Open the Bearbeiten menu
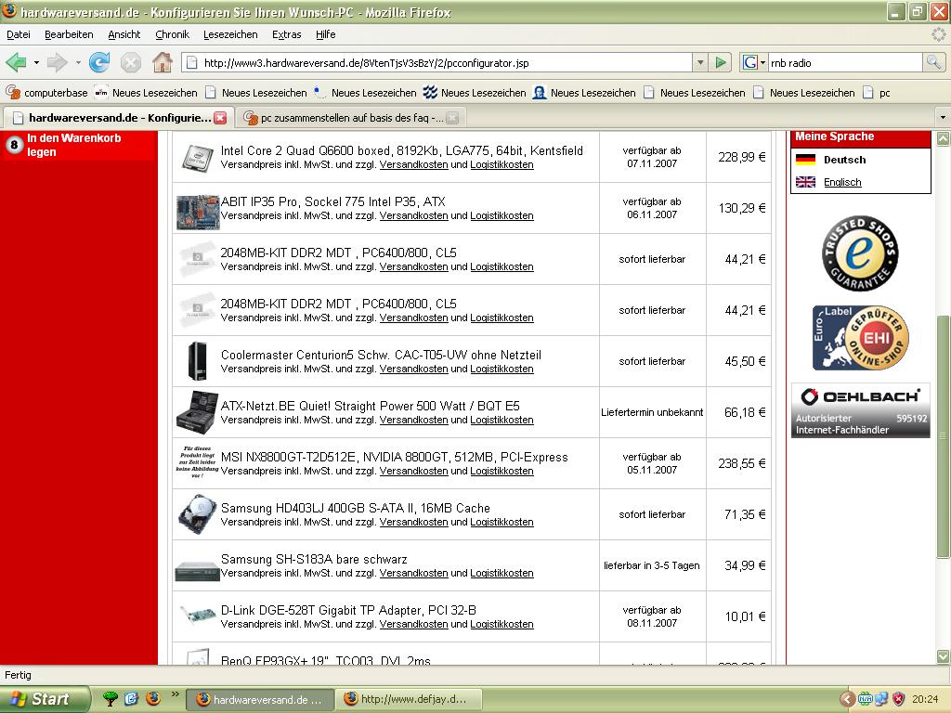Viewport: 951px width, 713px height. (69, 34)
